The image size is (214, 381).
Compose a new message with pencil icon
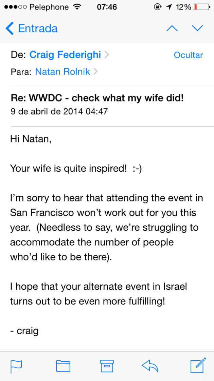pyautogui.click(x=198, y=365)
